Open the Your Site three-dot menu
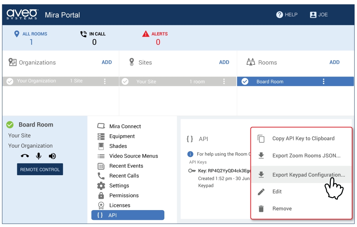This screenshot has width=357, height=227. click(x=224, y=81)
